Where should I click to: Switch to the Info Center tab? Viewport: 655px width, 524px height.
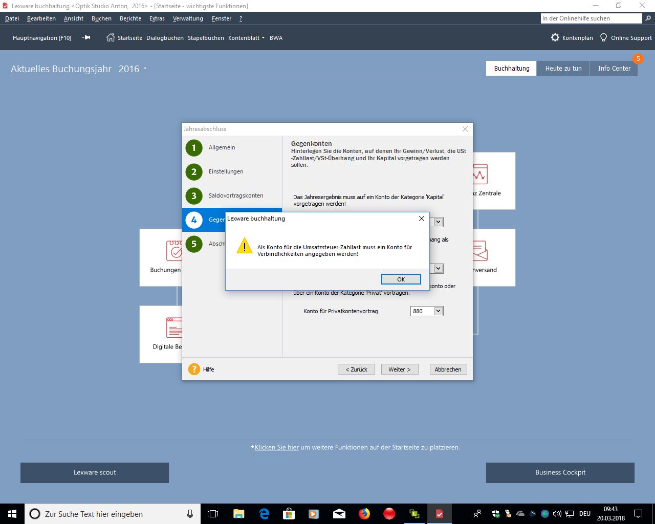(x=614, y=69)
